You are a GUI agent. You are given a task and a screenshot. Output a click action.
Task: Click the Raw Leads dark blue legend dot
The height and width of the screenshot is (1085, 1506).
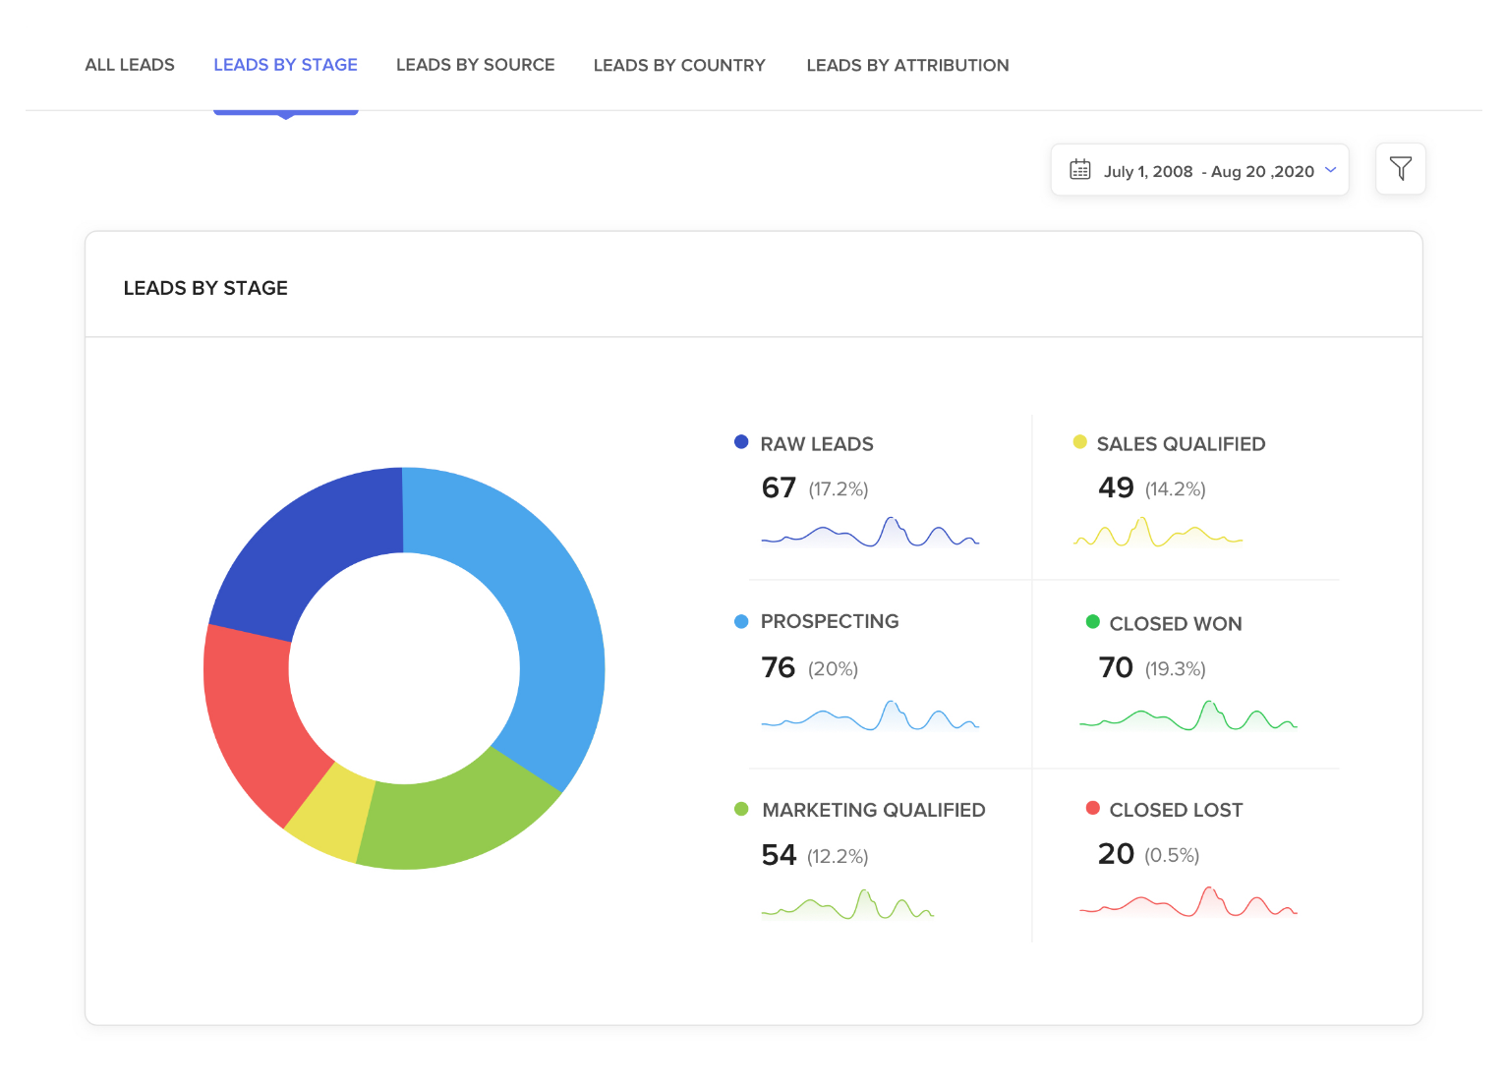pos(741,442)
